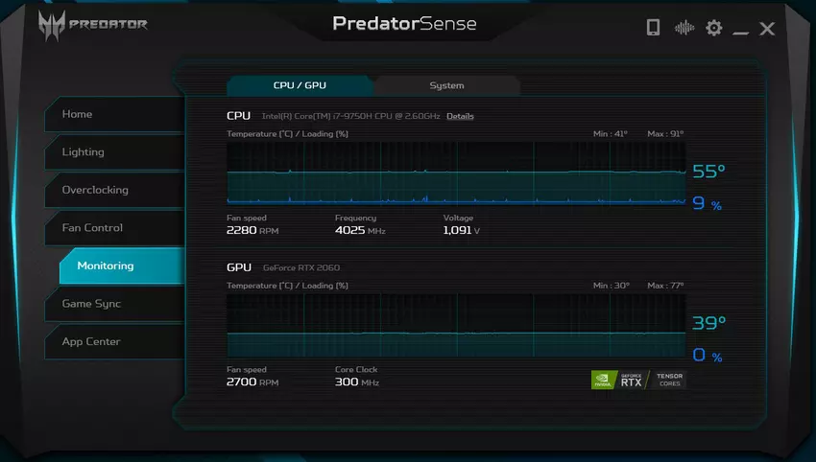
Task: Open the Lighting section
Action: tap(113, 151)
